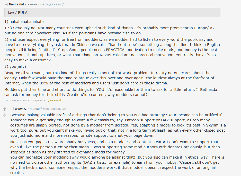Screen dimensions: 241x176
Task: Click the paragraph starting 'Modders put their time'
Action: [108, 92]
